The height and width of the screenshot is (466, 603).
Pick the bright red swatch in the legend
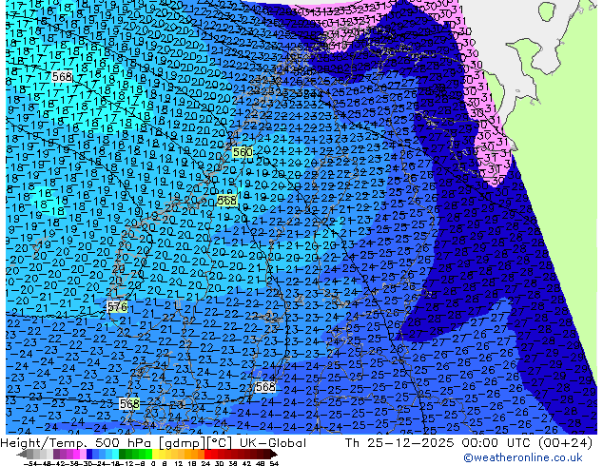(207, 454)
